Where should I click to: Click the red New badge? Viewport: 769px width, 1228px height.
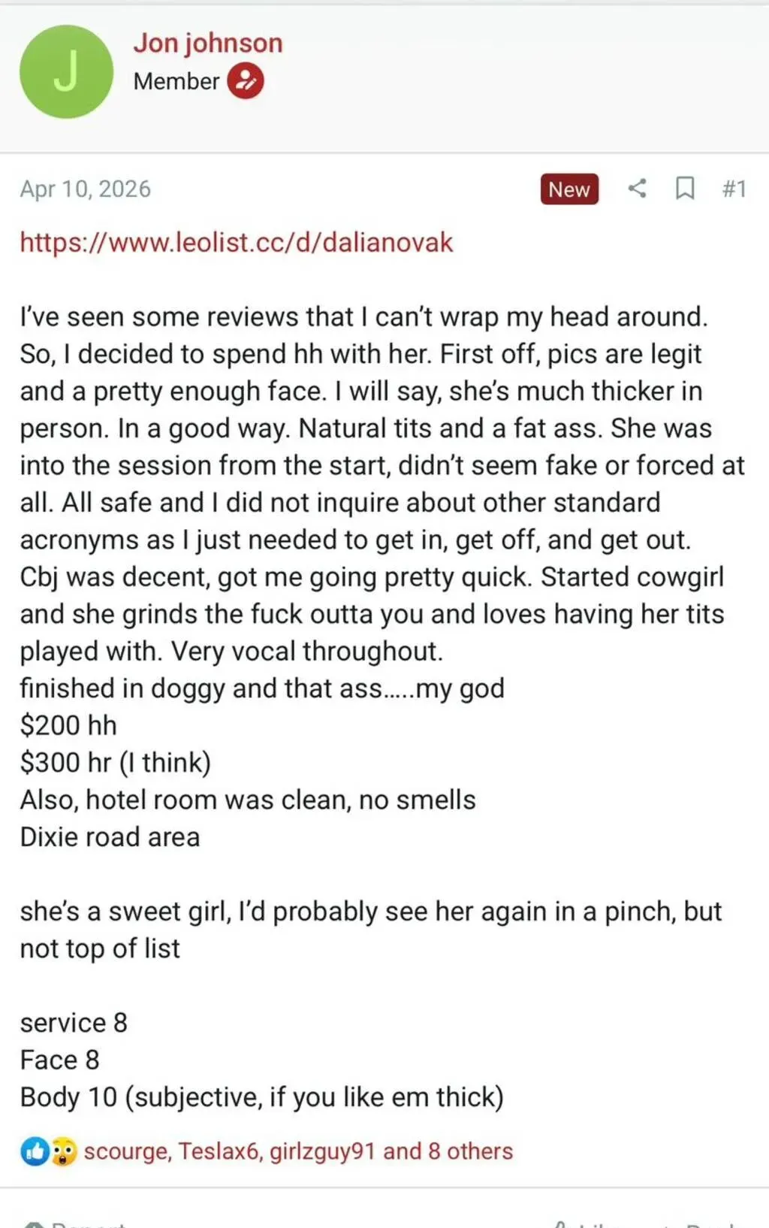[x=569, y=189]
